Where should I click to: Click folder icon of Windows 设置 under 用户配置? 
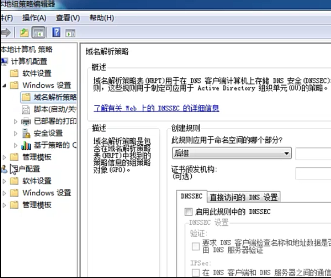[14, 193]
